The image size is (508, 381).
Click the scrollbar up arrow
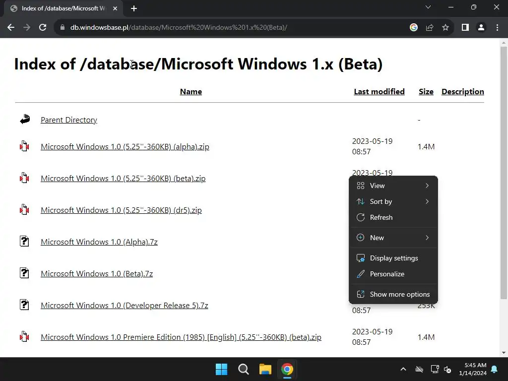[x=504, y=43]
